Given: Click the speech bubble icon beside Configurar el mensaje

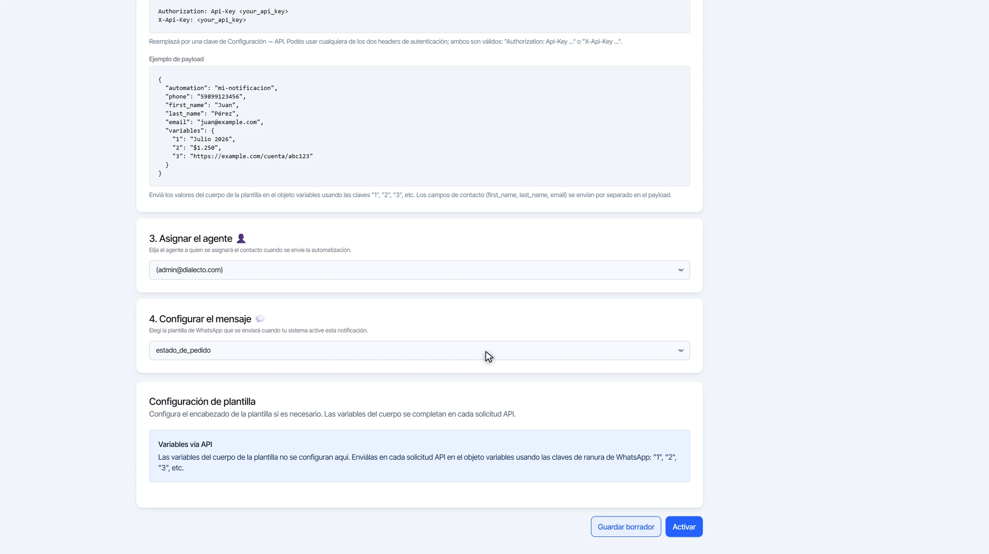Looking at the screenshot, I should 260,319.
